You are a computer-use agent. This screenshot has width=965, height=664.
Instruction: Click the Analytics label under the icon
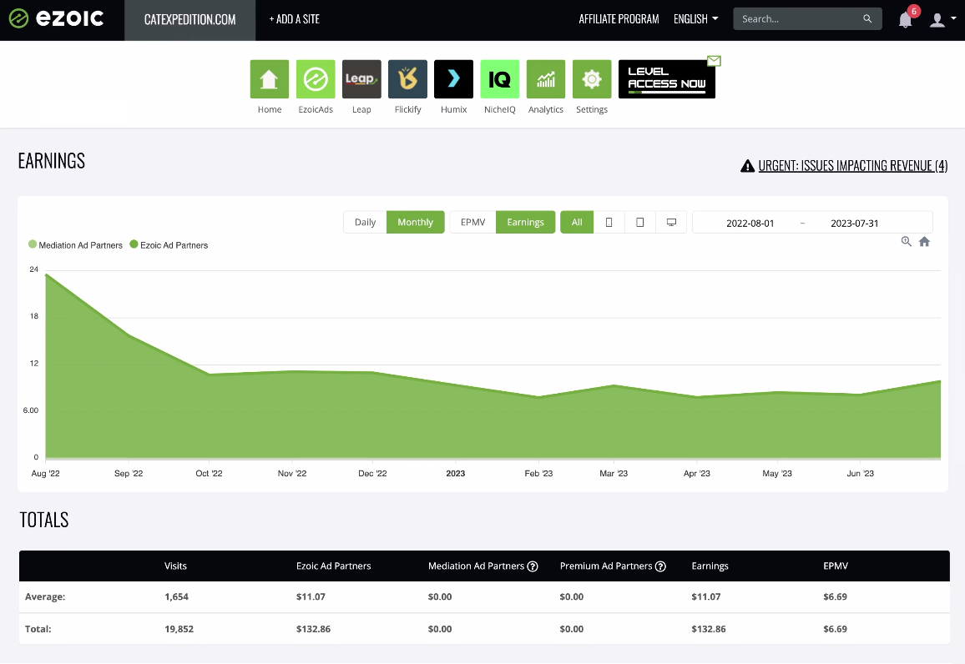[546, 109]
